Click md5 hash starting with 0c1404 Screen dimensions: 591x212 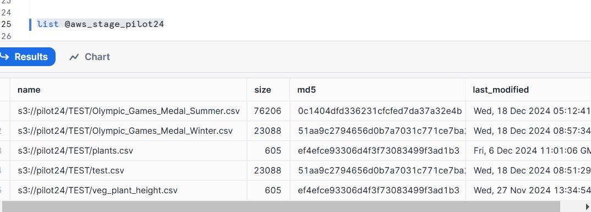click(380, 111)
